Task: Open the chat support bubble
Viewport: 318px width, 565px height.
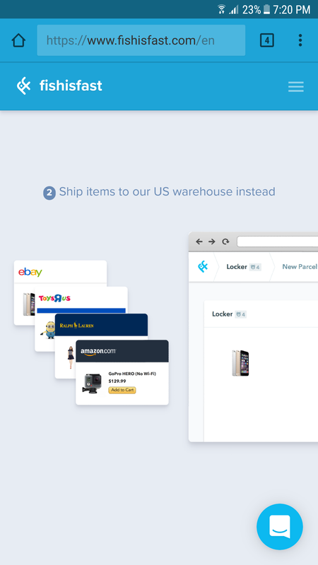Action: point(280,527)
